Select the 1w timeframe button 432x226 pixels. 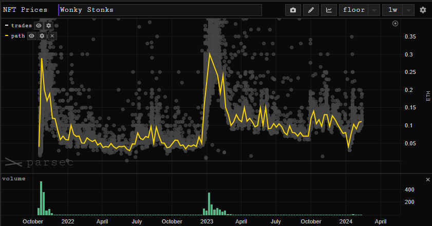[x=392, y=10]
